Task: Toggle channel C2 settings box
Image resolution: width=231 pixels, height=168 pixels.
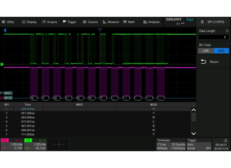Action: [x=12, y=144]
